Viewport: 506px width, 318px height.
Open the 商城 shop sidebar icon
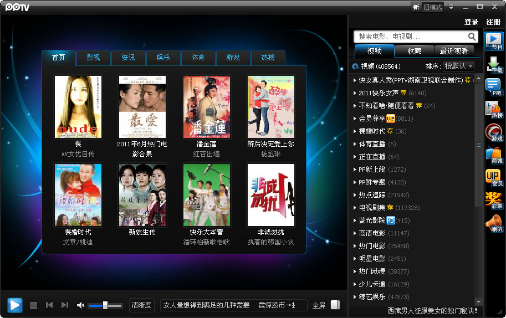point(494,155)
